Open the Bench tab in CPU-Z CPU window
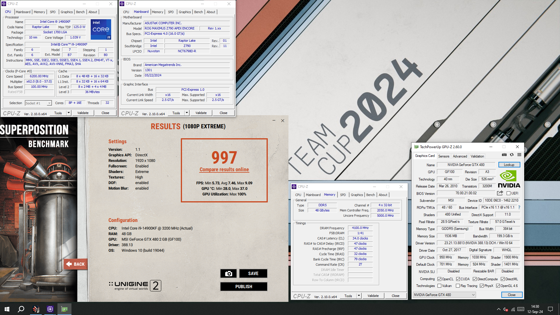 point(80,12)
